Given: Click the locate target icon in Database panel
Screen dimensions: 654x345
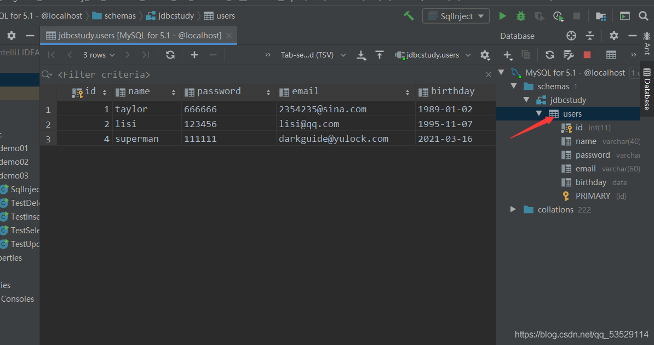Looking at the screenshot, I should pyautogui.click(x=571, y=36).
